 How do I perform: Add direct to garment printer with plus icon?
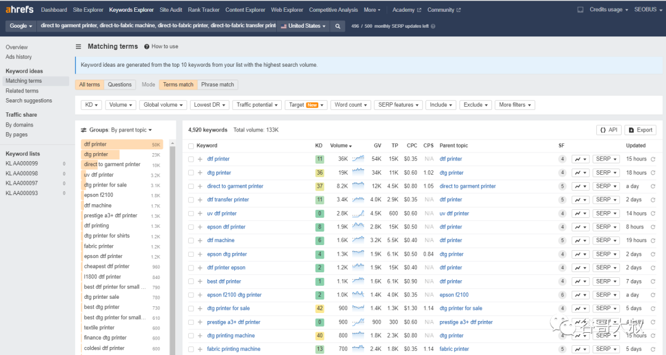click(x=200, y=186)
